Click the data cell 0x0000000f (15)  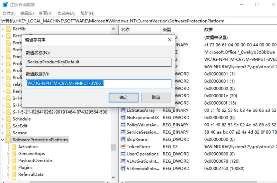(220, 103)
